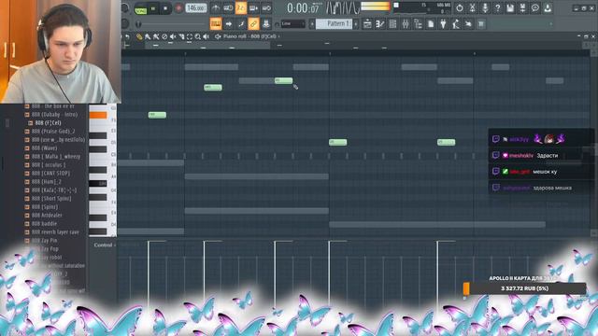Select the piano roll select tool
The image size is (598, 336).
click(190, 36)
